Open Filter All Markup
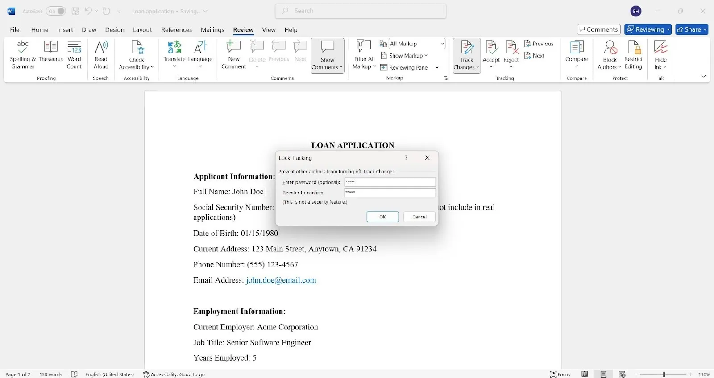714x378 pixels. 364,55
